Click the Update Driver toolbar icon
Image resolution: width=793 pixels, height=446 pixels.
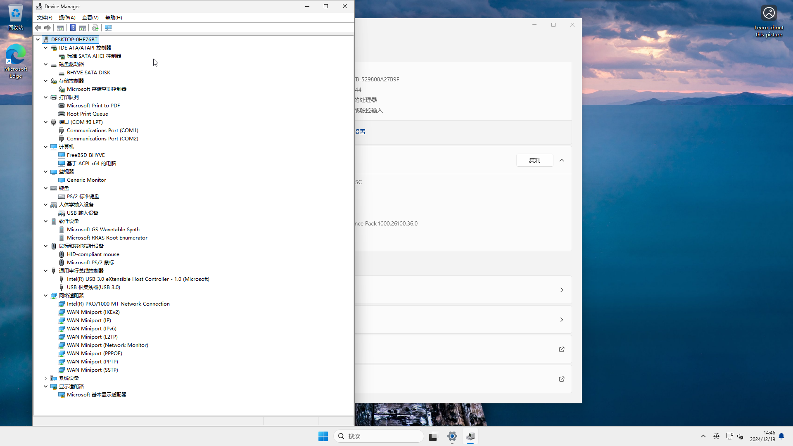tap(95, 28)
